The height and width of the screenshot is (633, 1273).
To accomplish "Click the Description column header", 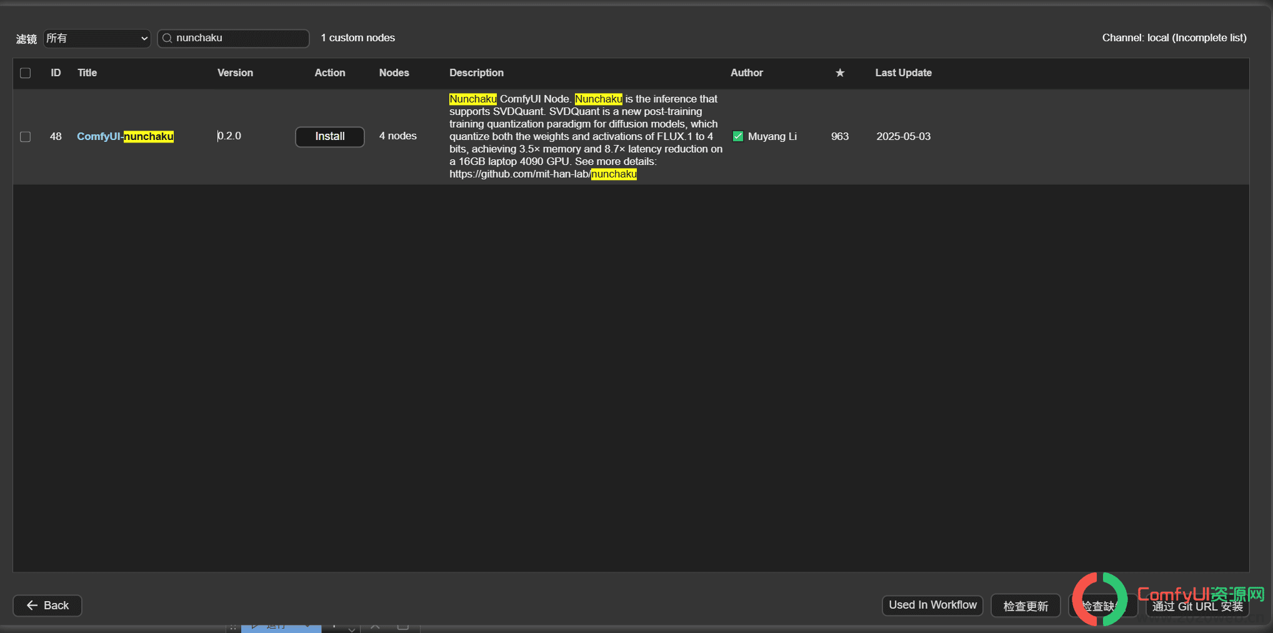I will tap(476, 72).
